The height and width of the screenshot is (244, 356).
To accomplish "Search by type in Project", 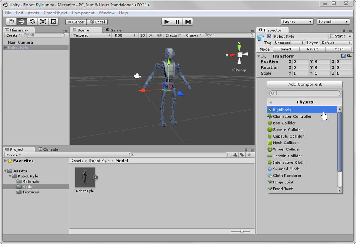I will click(x=235, y=155).
